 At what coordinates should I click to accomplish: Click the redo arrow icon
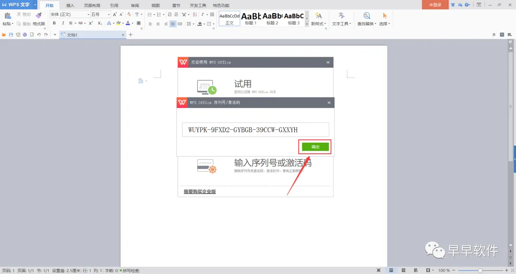(46, 34)
